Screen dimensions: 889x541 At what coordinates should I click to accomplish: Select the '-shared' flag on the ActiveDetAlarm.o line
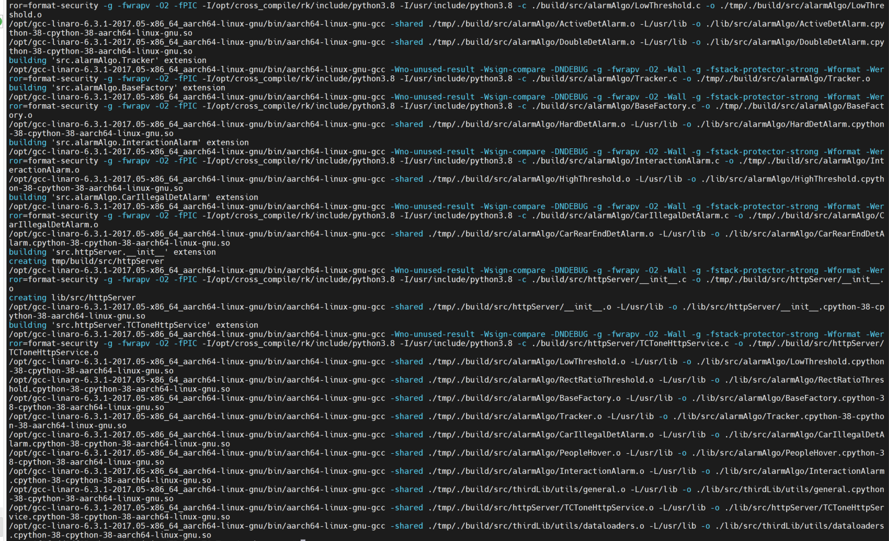coord(408,24)
